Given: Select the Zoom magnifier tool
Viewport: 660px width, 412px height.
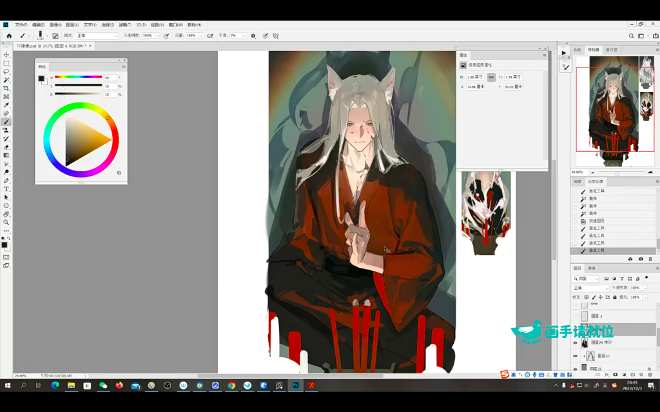Looking at the screenshot, I should coord(6,222).
